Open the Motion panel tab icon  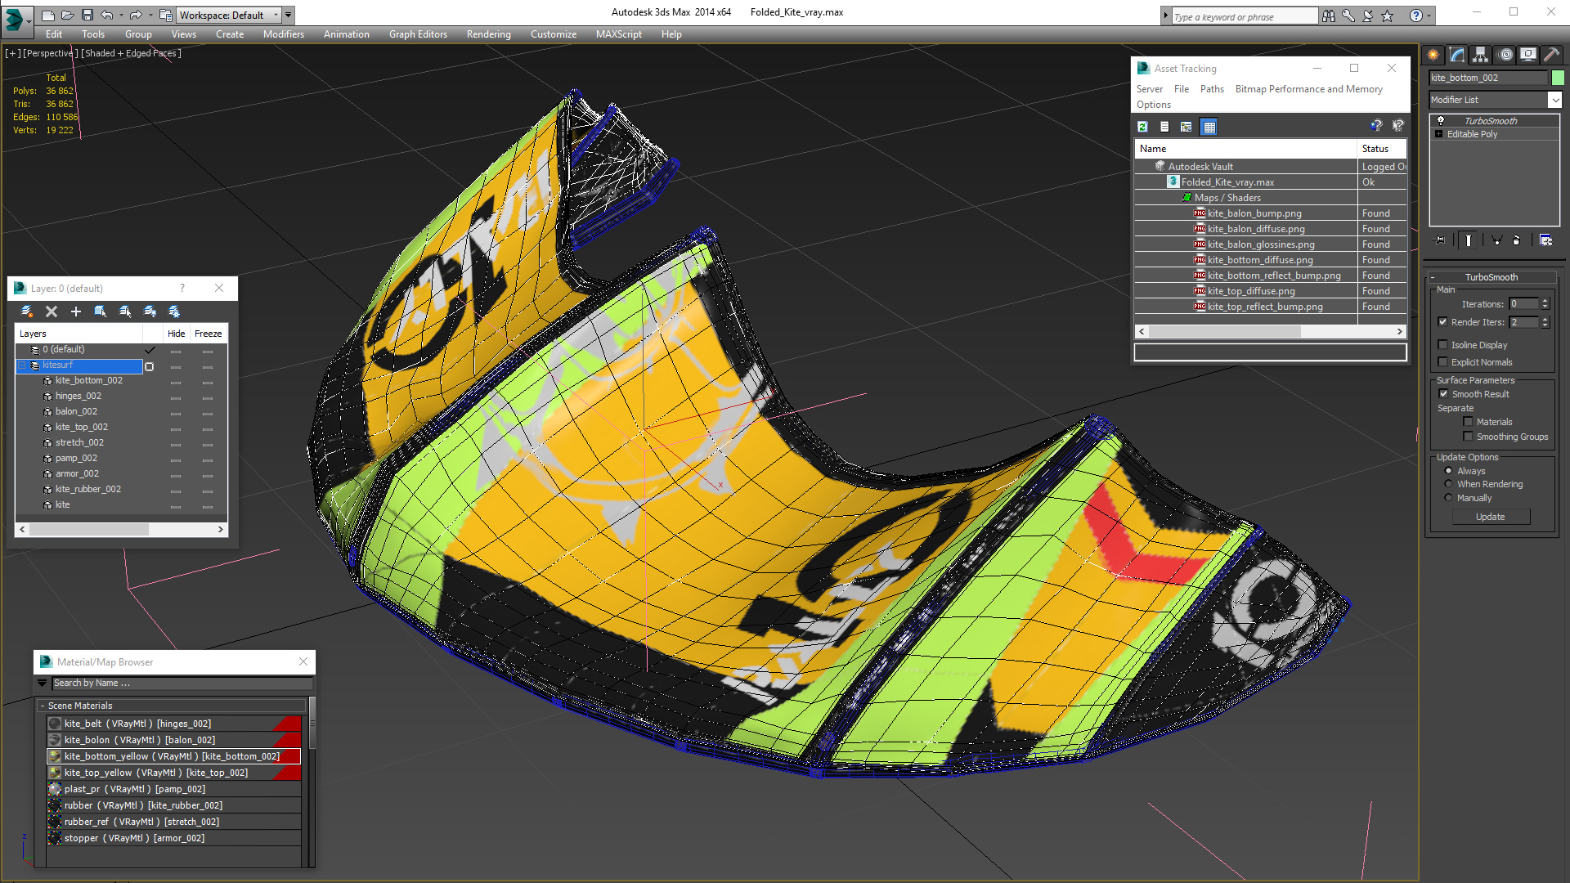(1505, 55)
